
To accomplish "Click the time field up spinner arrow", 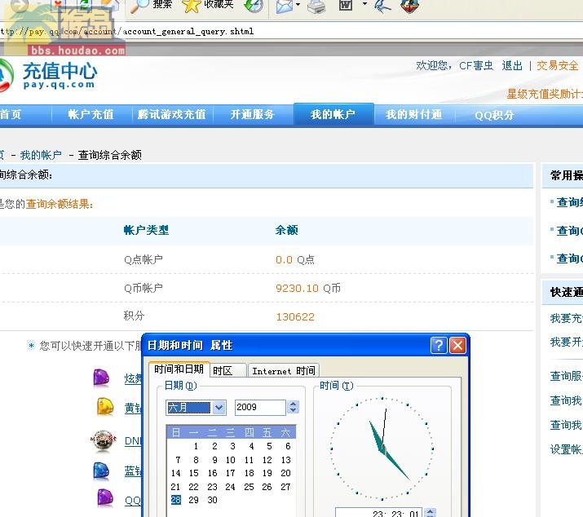I will pos(430,510).
